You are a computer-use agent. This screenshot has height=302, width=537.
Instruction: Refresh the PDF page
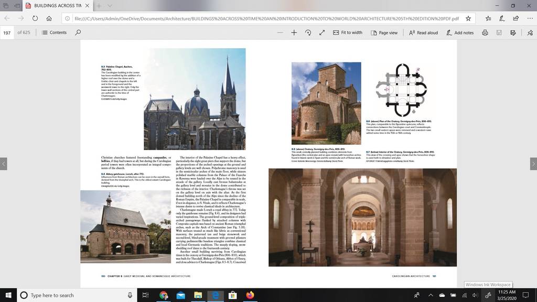35,18
